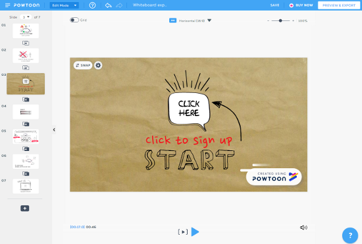Open the round blue help bubble

[350, 235]
